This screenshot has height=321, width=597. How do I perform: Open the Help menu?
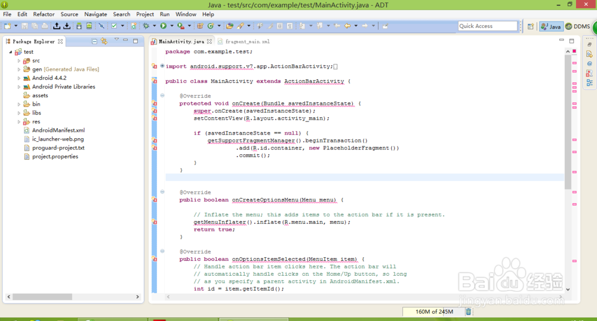tap(208, 14)
